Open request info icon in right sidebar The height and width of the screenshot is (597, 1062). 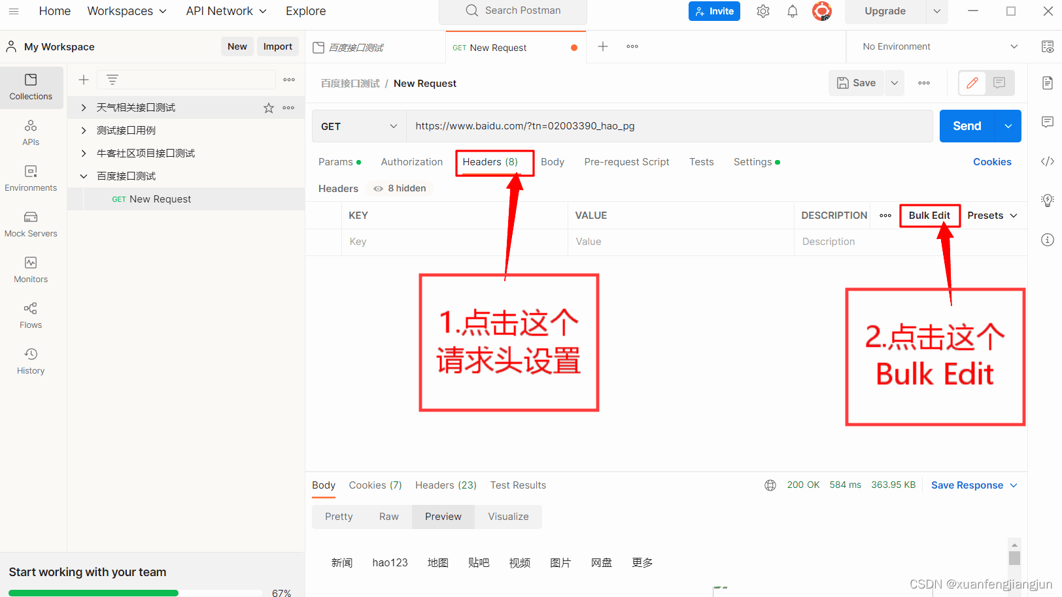pos(1048,240)
